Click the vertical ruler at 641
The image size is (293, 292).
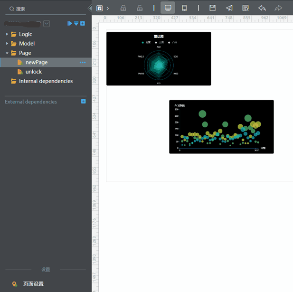(95, 134)
